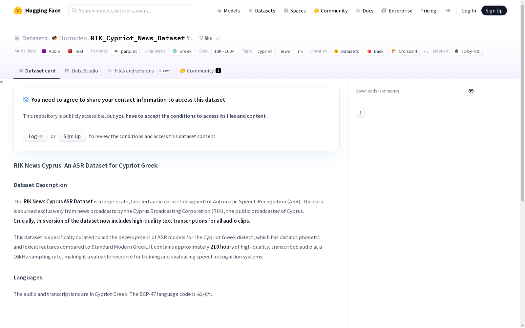Viewport: 525px width, 328px height.
Task: Click the news tag
Action: tap(285, 51)
